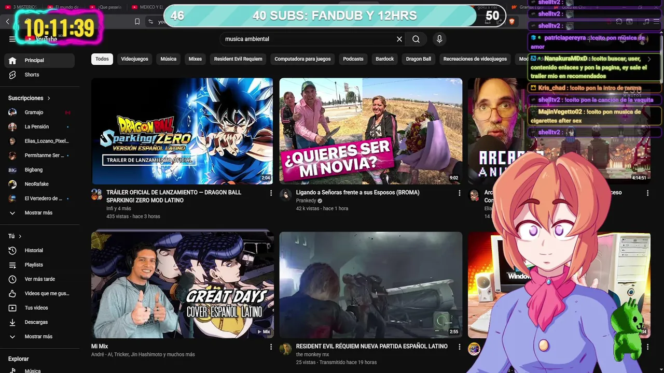Select the Resident Evil Requiem chip
Image resolution: width=664 pixels, height=373 pixels.
tap(238, 59)
